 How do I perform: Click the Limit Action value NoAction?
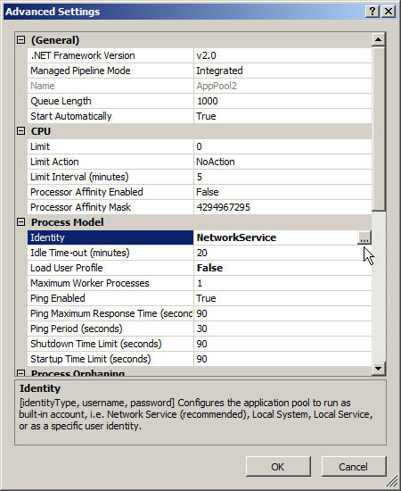point(216,162)
